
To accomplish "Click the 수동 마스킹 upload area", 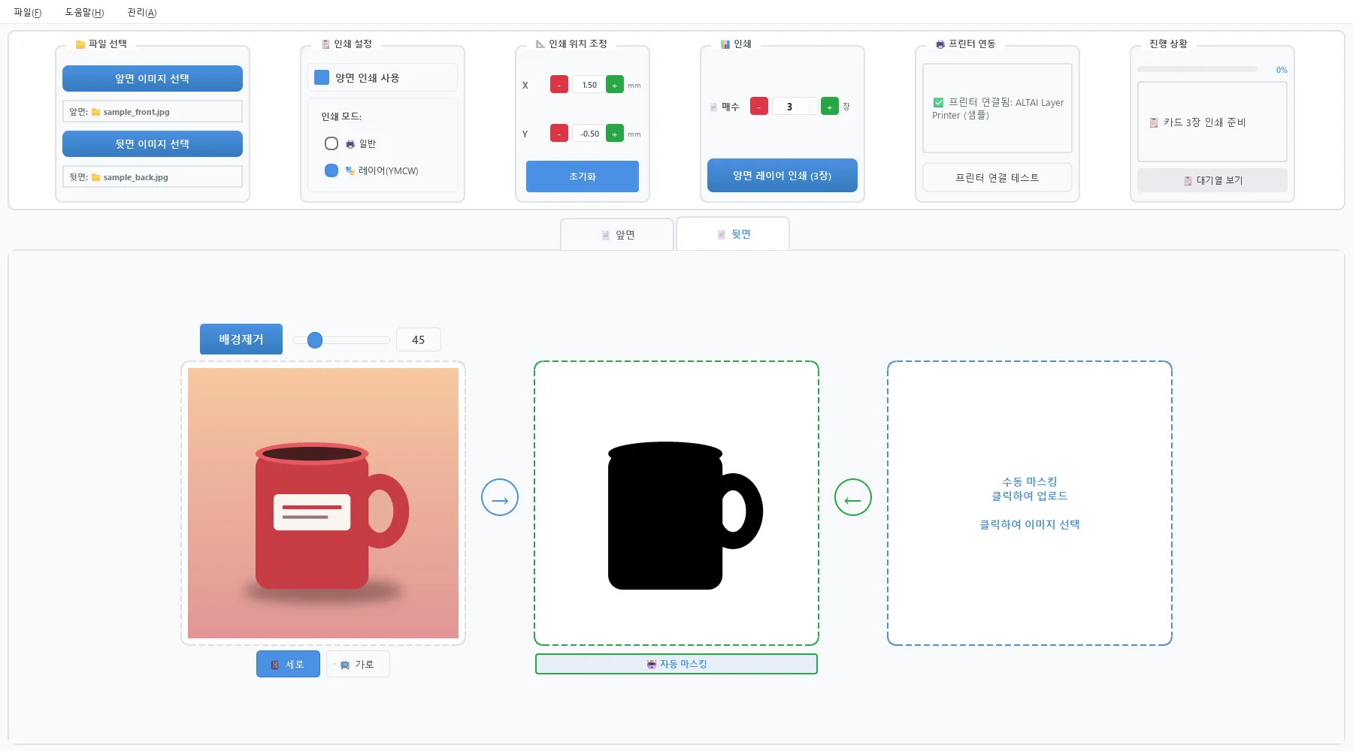I will tap(1030, 503).
